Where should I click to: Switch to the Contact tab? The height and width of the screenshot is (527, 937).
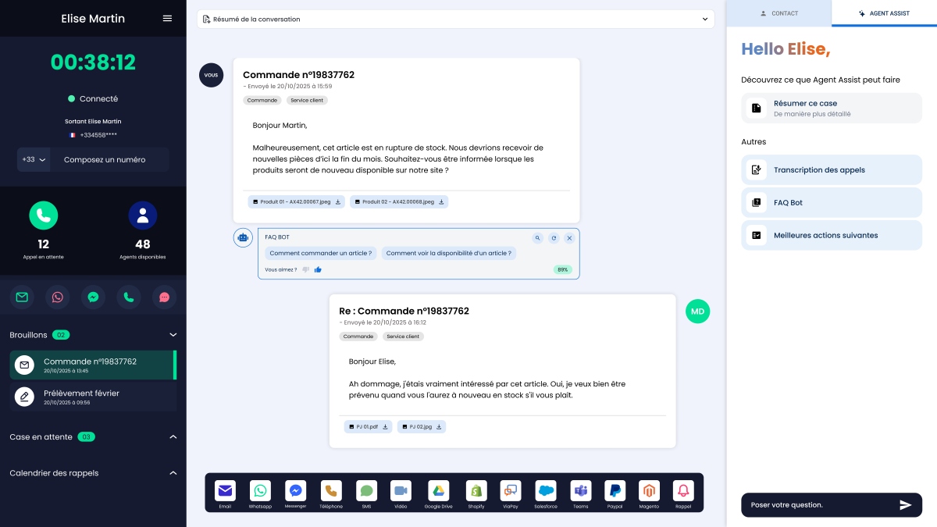click(x=778, y=13)
